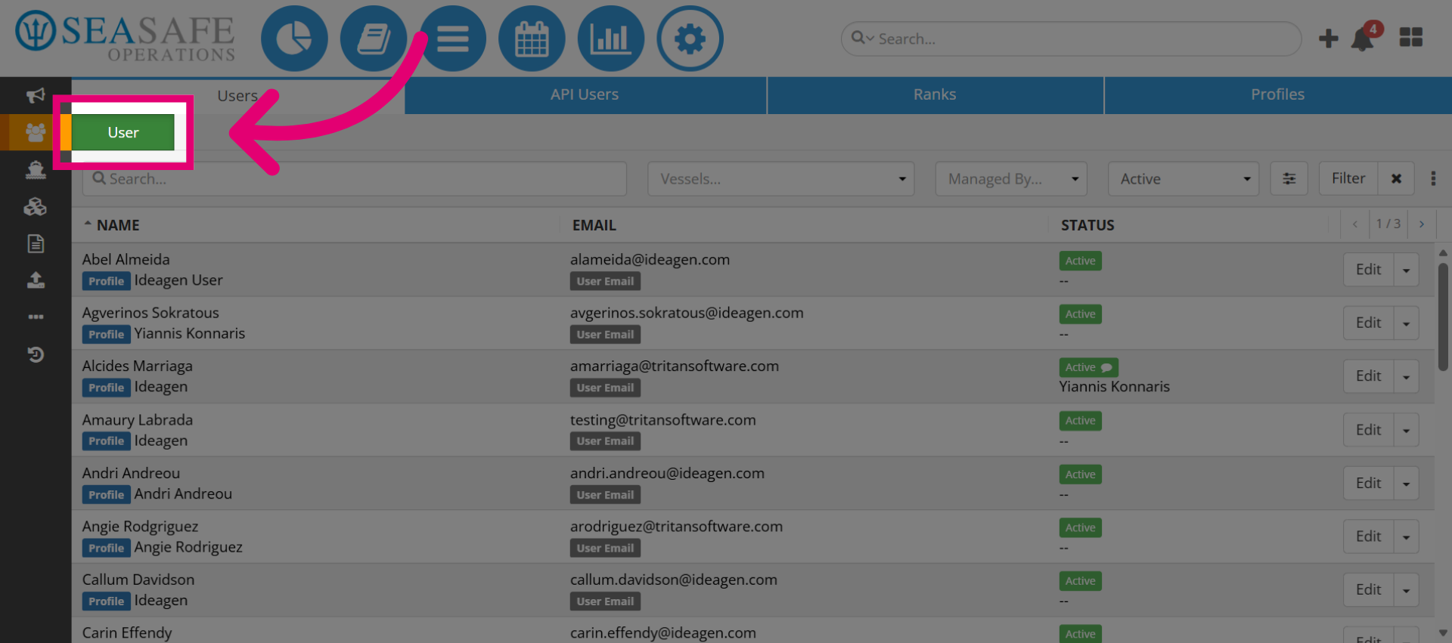Open the calendar circle icon
The height and width of the screenshot is (643, 1452).
click(x=532, y=39)
